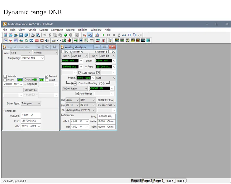This screenshot has height=184, width=231.
Task: Open the Normal waveform subtype dropdown
Action: click(x=45, y=53)
